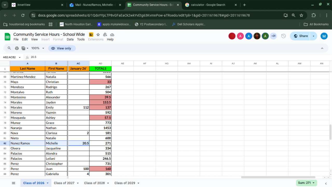The image size is (332, 187).
Task: Go back to the previous page
Action: [x=5, y=15]
